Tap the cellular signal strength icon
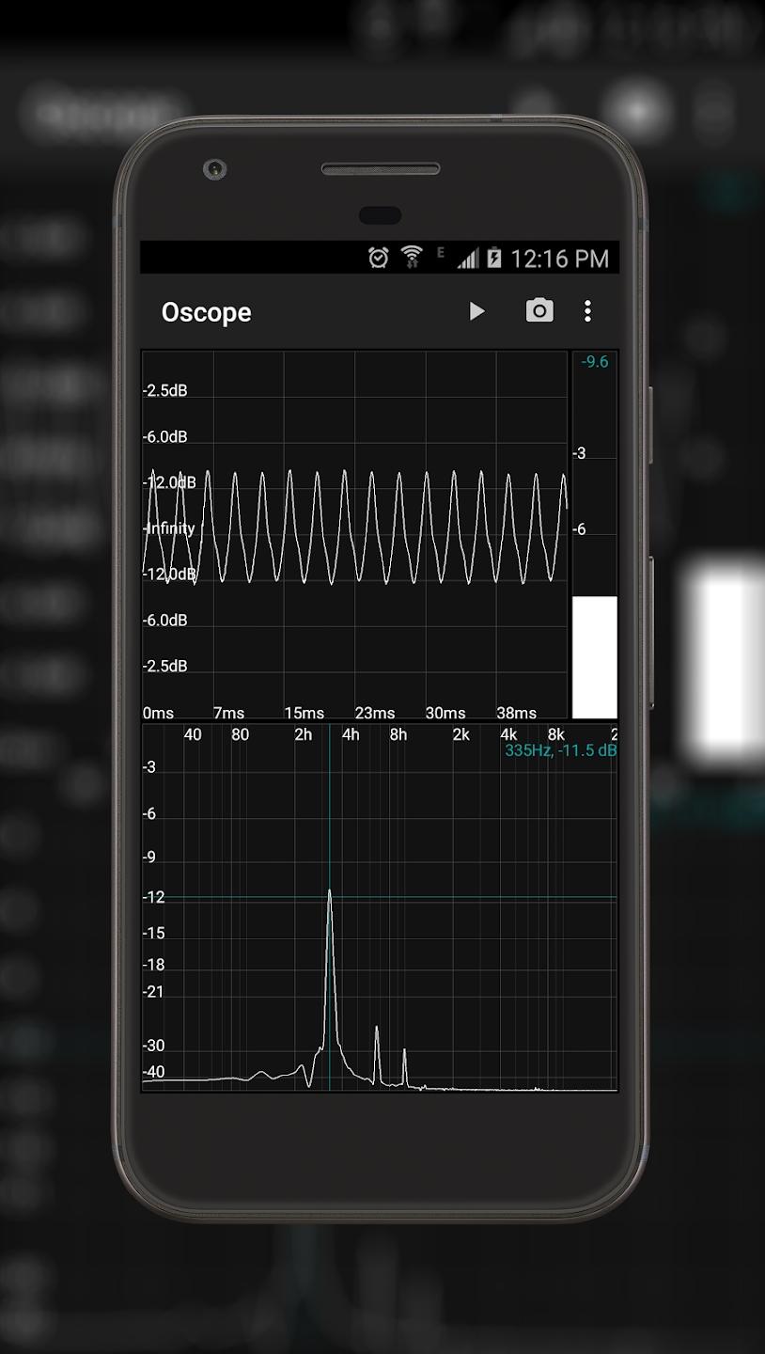765x1354 pixels. (468, 258)
